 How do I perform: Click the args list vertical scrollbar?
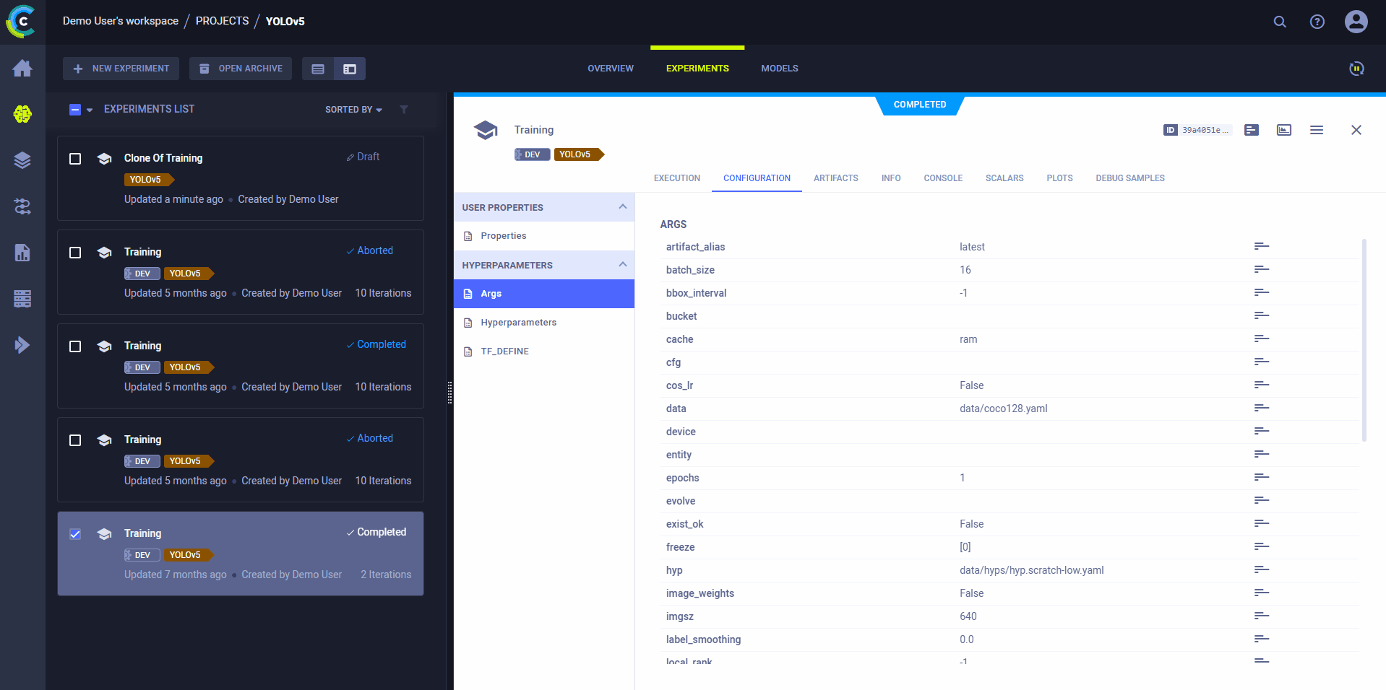tap(1364, 339)
